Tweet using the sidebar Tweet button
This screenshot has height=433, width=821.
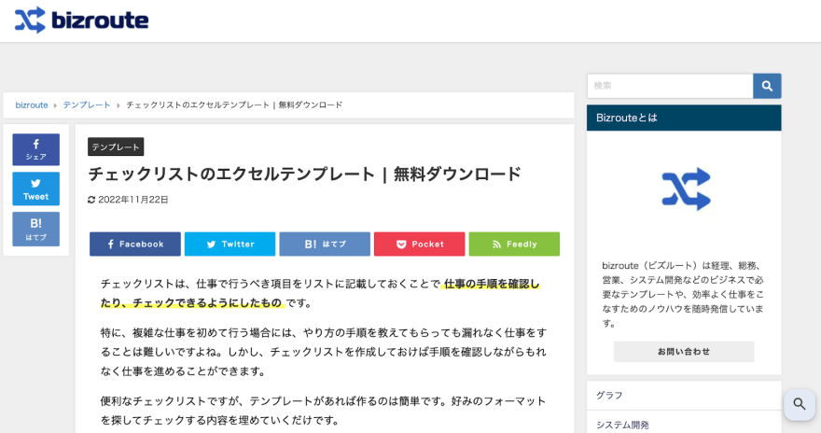pyautogui.click(x=35, y=189)
